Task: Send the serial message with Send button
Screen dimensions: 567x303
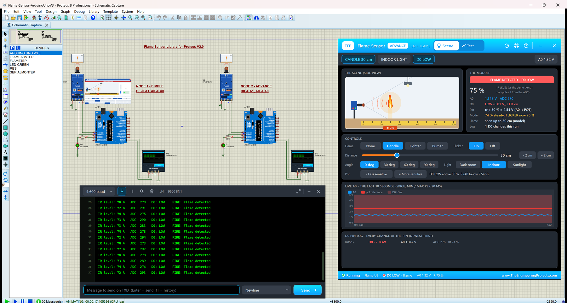Action: [307, 290]
